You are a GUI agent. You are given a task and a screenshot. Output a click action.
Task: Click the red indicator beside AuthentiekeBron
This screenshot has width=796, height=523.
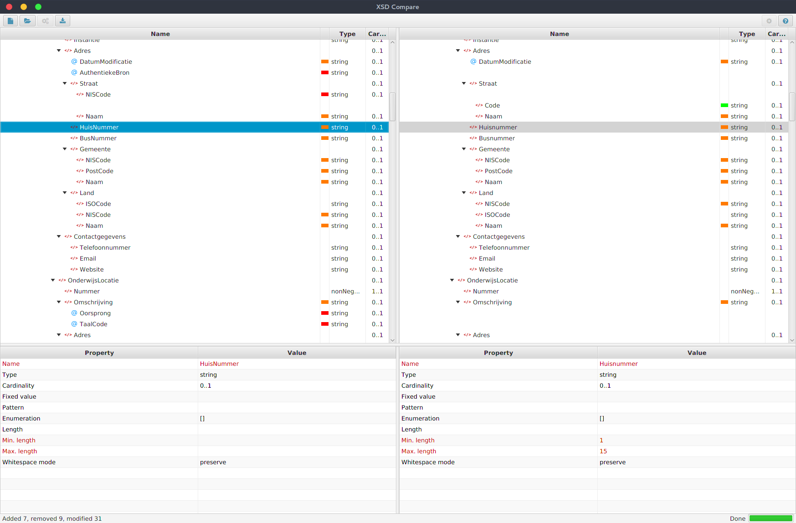tap(324, 72)
